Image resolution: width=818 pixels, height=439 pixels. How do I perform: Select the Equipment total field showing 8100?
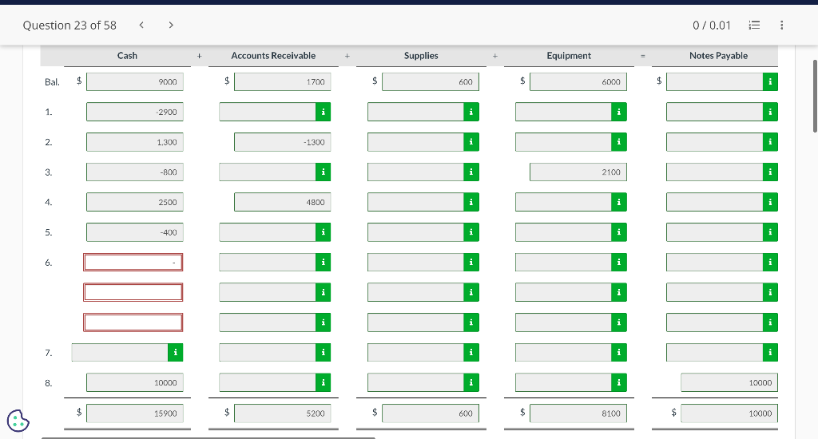coord(578,413)
